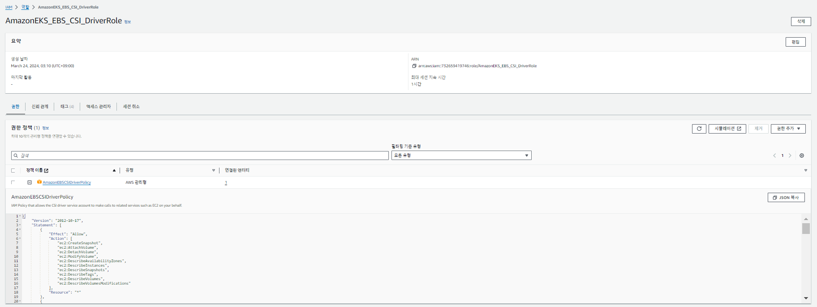Copy policy with the JSON 복사 button

click(x=786, y=198)
